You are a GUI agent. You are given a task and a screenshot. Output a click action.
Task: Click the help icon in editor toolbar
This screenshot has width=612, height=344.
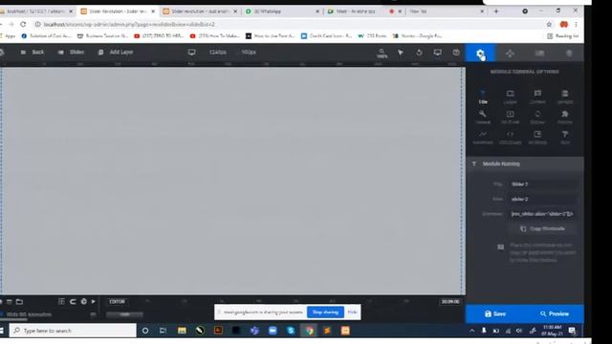[x=456, y=53]
